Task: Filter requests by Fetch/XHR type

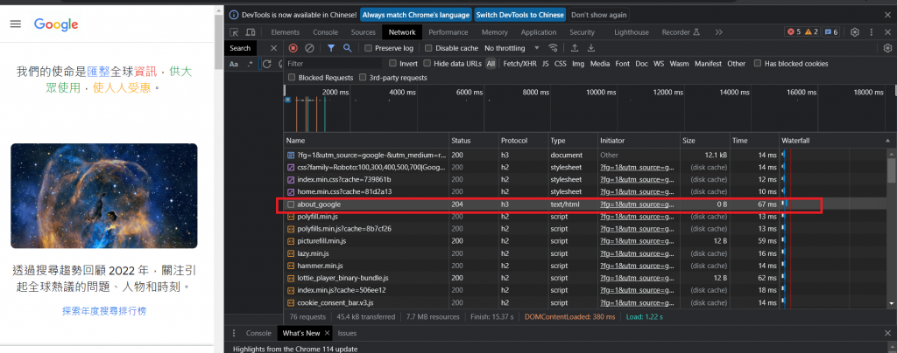Action: (519, 64)
